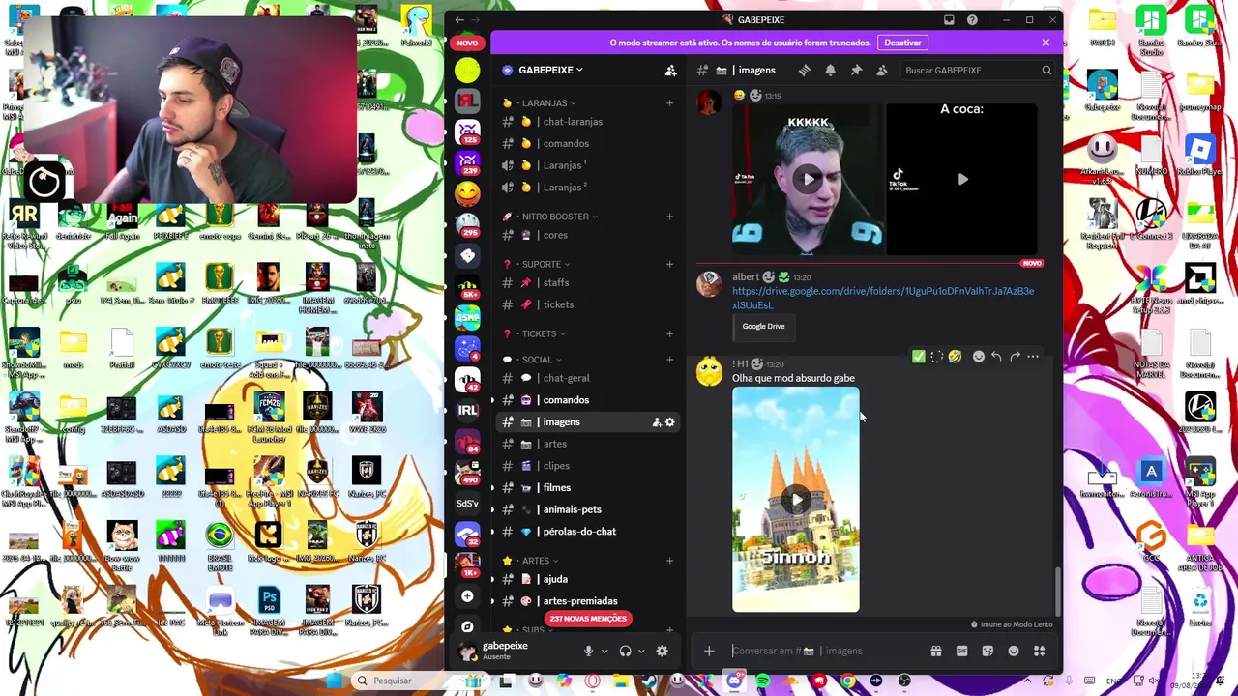Open the gift Nitro icon
Screen dimensions: 1238x696
[x=935, y=651]
